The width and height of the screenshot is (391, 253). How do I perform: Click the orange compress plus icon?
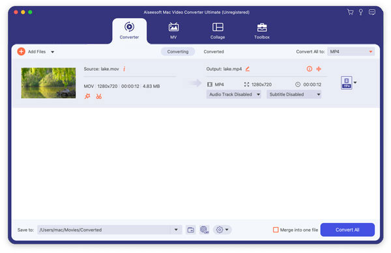click(319, 69)
